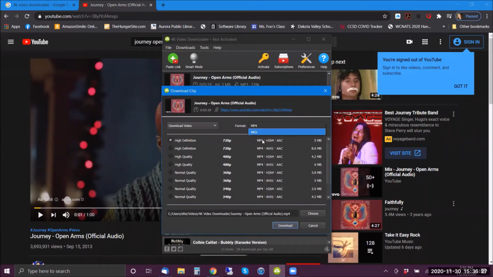Open the Download Video type dropdown

tap(192, 126)
